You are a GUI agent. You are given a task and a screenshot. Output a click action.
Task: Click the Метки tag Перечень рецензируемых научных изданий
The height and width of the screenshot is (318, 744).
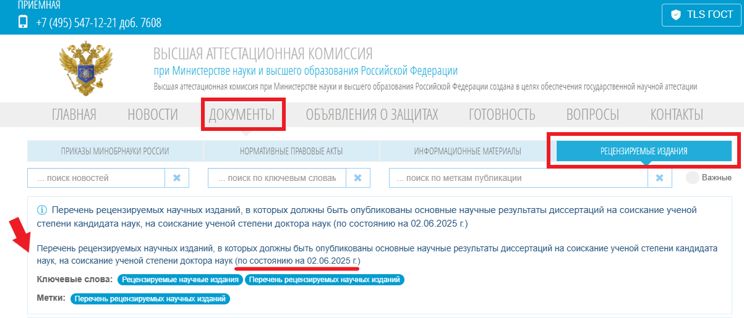point(150,299)
